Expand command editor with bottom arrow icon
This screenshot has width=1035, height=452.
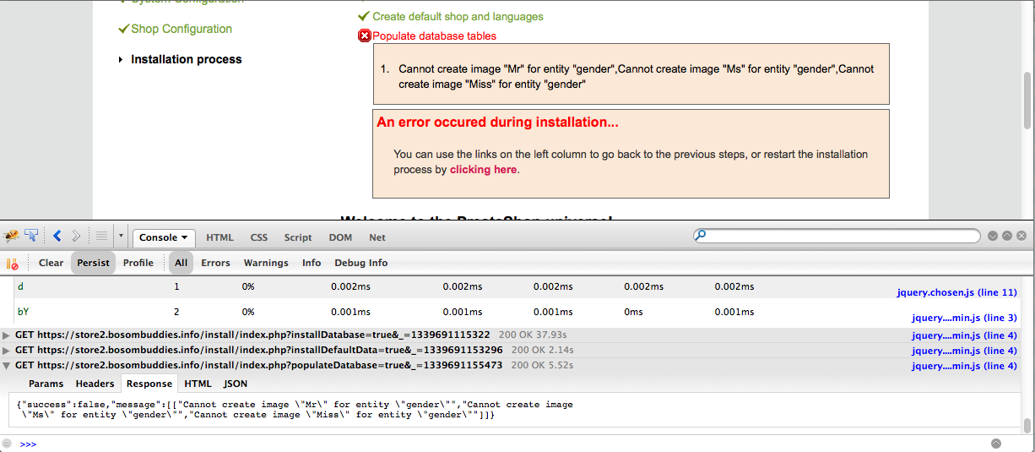click(995, 444)
